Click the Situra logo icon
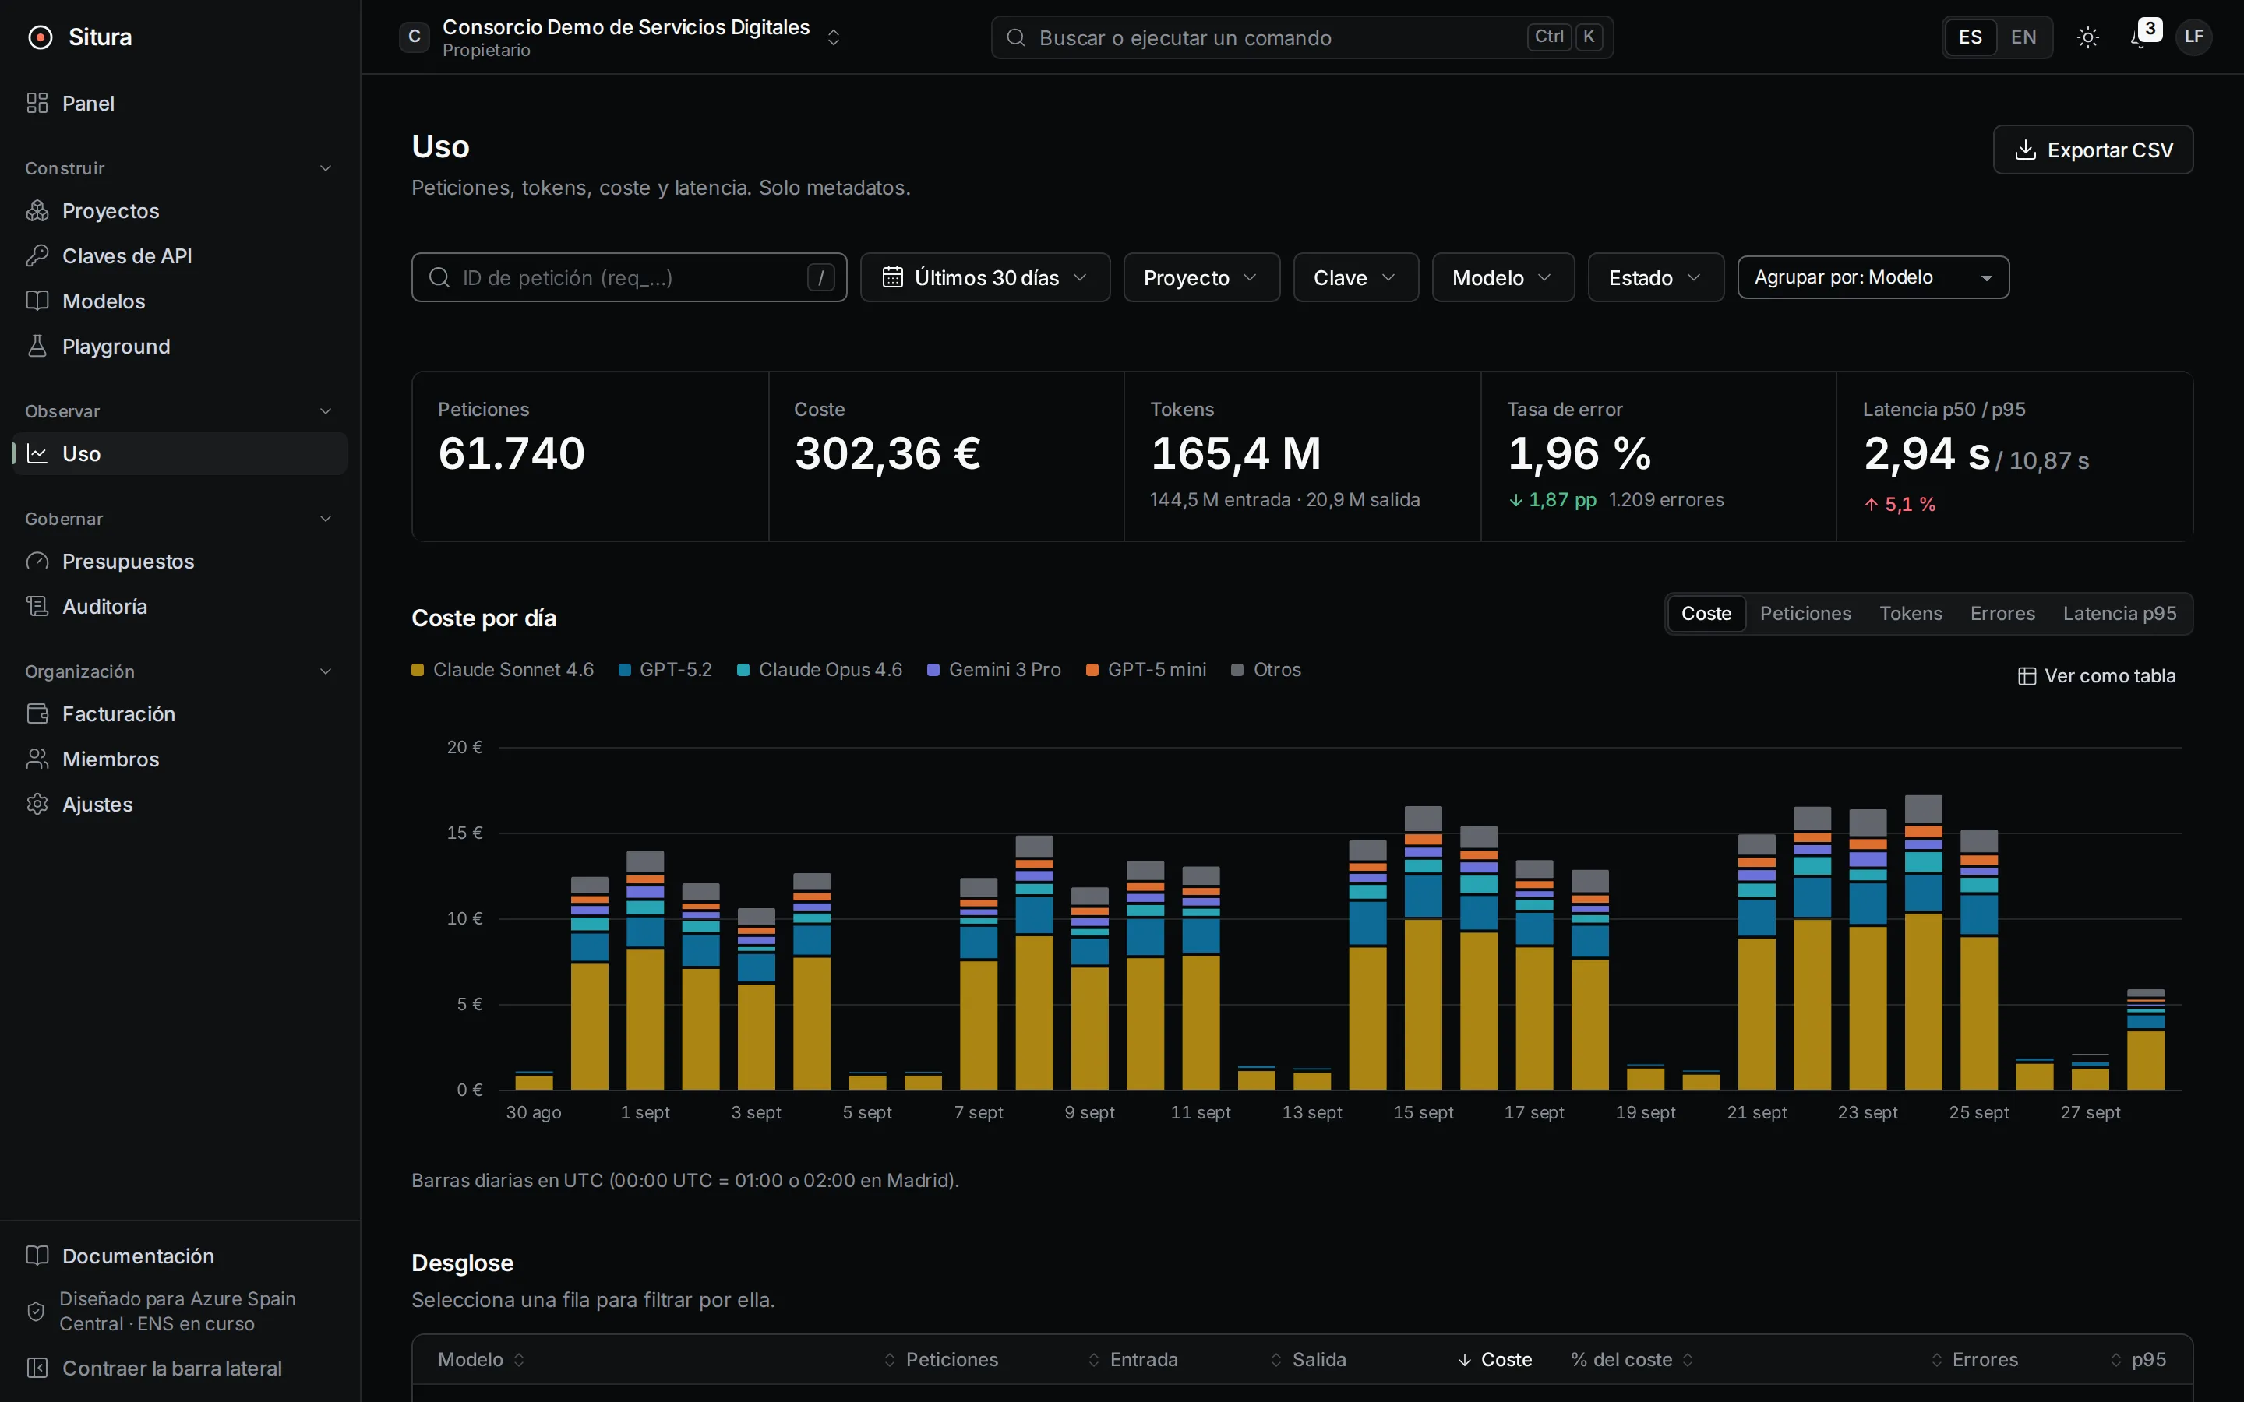2244x1402 pixels. (x=40, y=37)
